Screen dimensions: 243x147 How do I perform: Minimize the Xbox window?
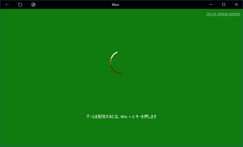coord(211,4)
